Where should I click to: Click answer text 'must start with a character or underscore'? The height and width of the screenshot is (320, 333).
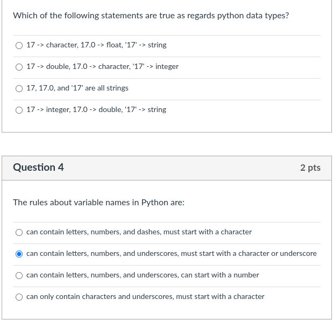[172, 253]
